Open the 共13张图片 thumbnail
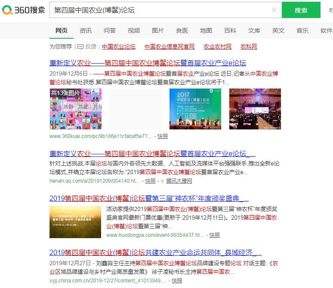333x288 pixels. [x=75, y=109]
